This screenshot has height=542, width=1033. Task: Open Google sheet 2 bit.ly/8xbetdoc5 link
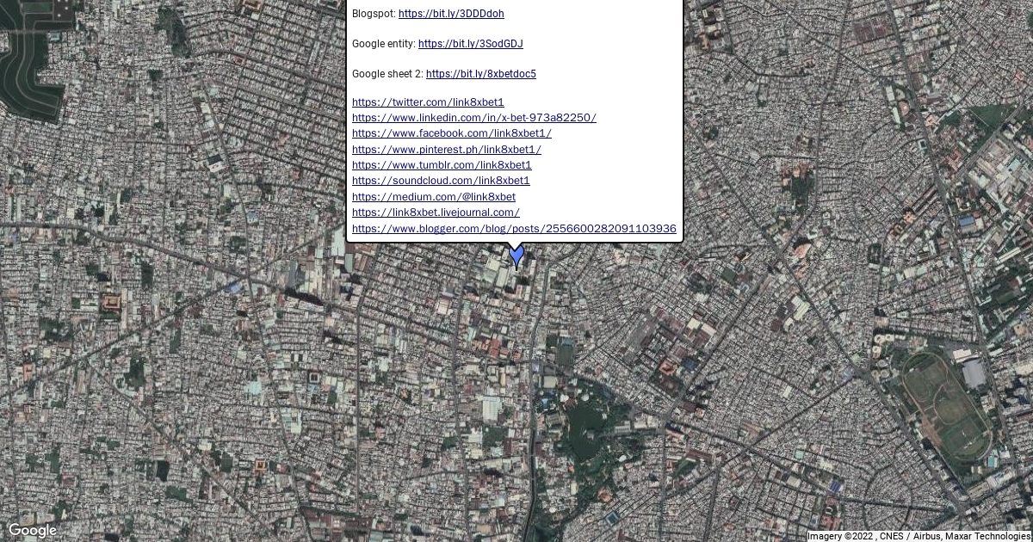point(481,74)
